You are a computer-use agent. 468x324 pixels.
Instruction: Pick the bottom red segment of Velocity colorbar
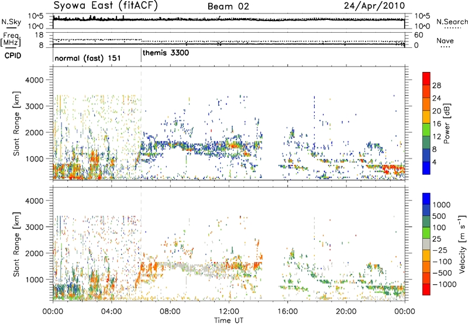tap(426, 289)
